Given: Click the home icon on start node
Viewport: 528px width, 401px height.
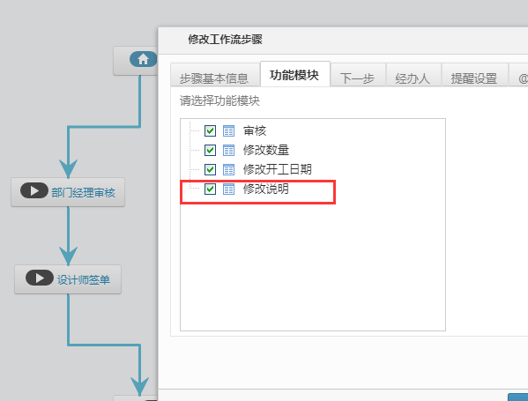Looking at the screenshot, I should click(x=143, y=59).
